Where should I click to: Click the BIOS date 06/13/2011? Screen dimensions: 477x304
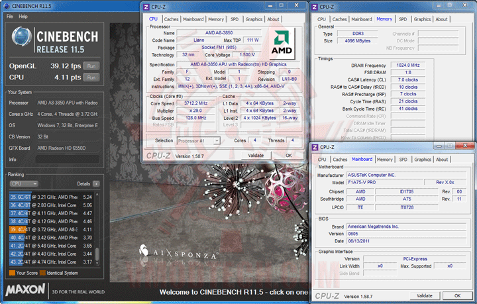[406, 241]
